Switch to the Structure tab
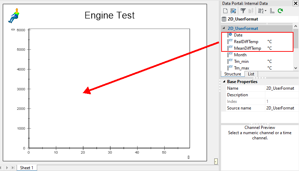Viewport: 299px width, 171px height. 232,74
